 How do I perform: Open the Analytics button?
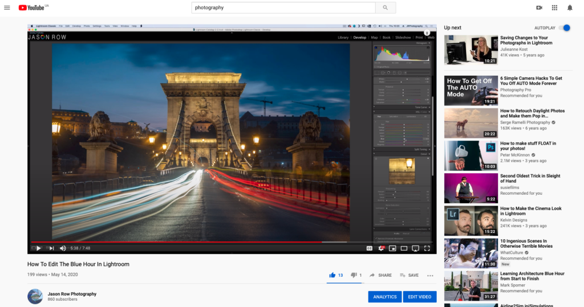(x=385, y=297)
